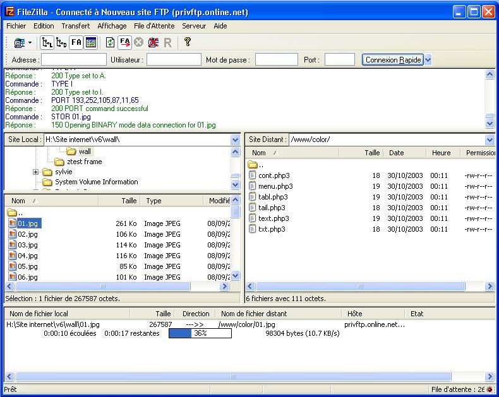499x397 pixels.
Task: Click the Connexion Rapide button
Action: 393,59
